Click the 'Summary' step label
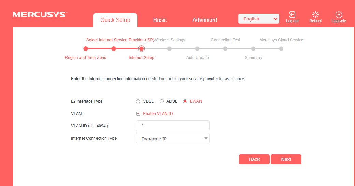355x186 pixels. point(253,58)
